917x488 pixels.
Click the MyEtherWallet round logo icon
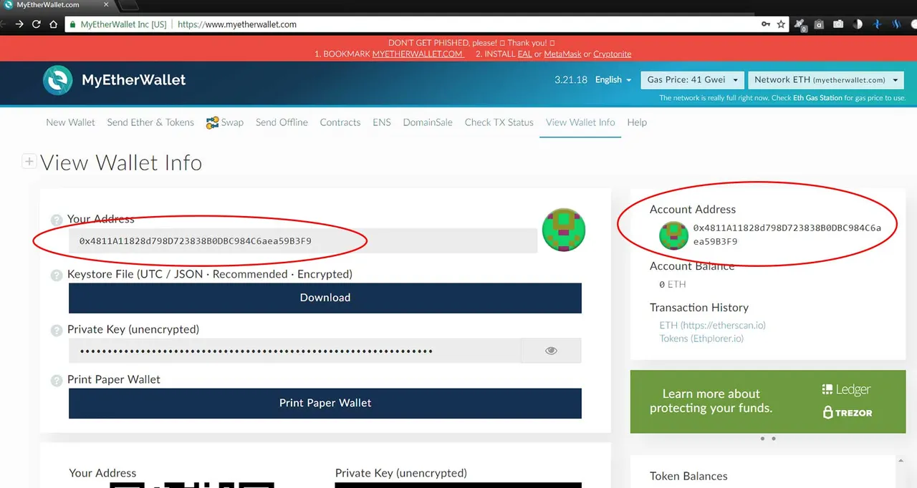coord(57,80)
